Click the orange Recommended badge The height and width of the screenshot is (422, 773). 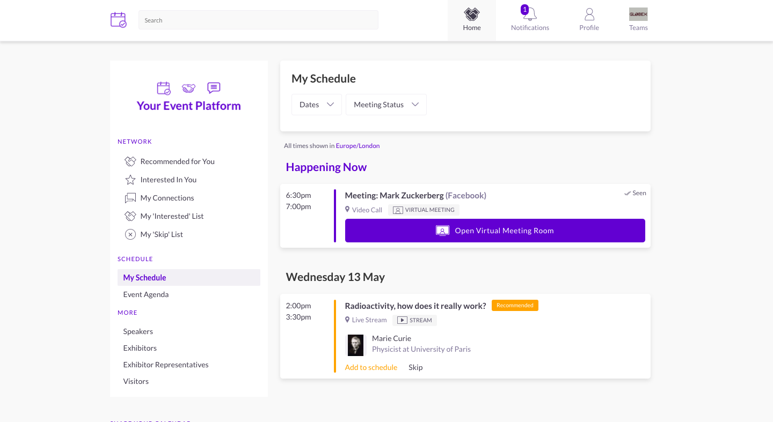tap(515, 305)
